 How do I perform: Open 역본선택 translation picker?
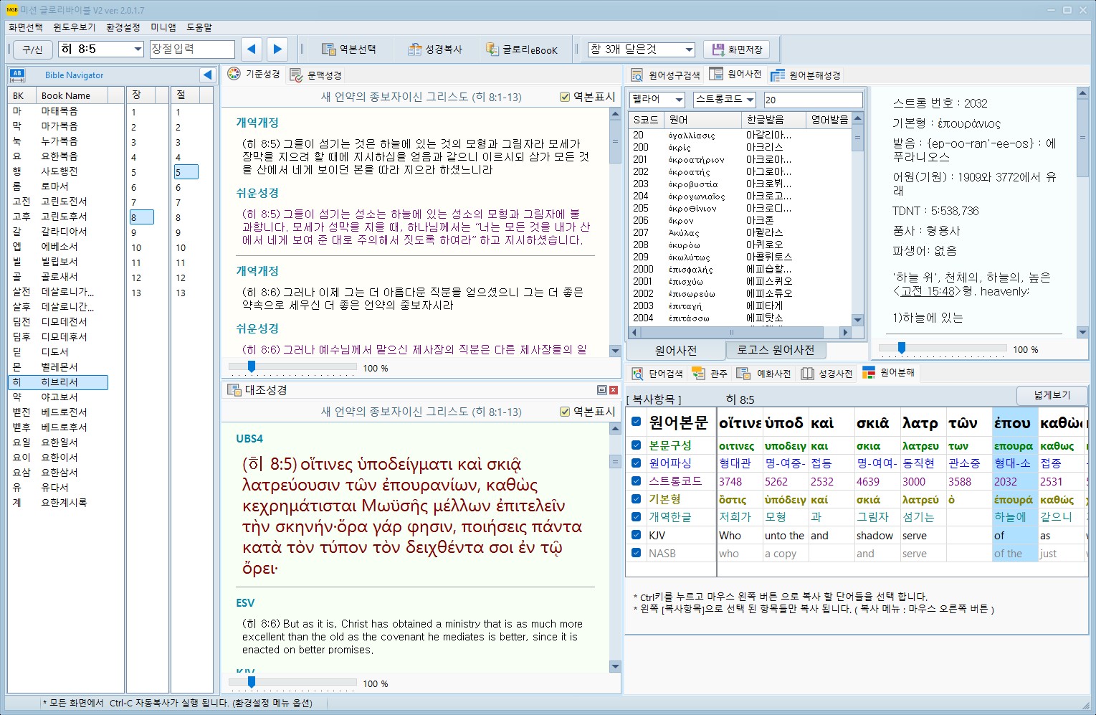349,49
